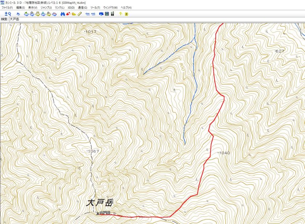Click the first green-topped map disc icon
The image size is (305, 224).
click(x=26, y=14)
